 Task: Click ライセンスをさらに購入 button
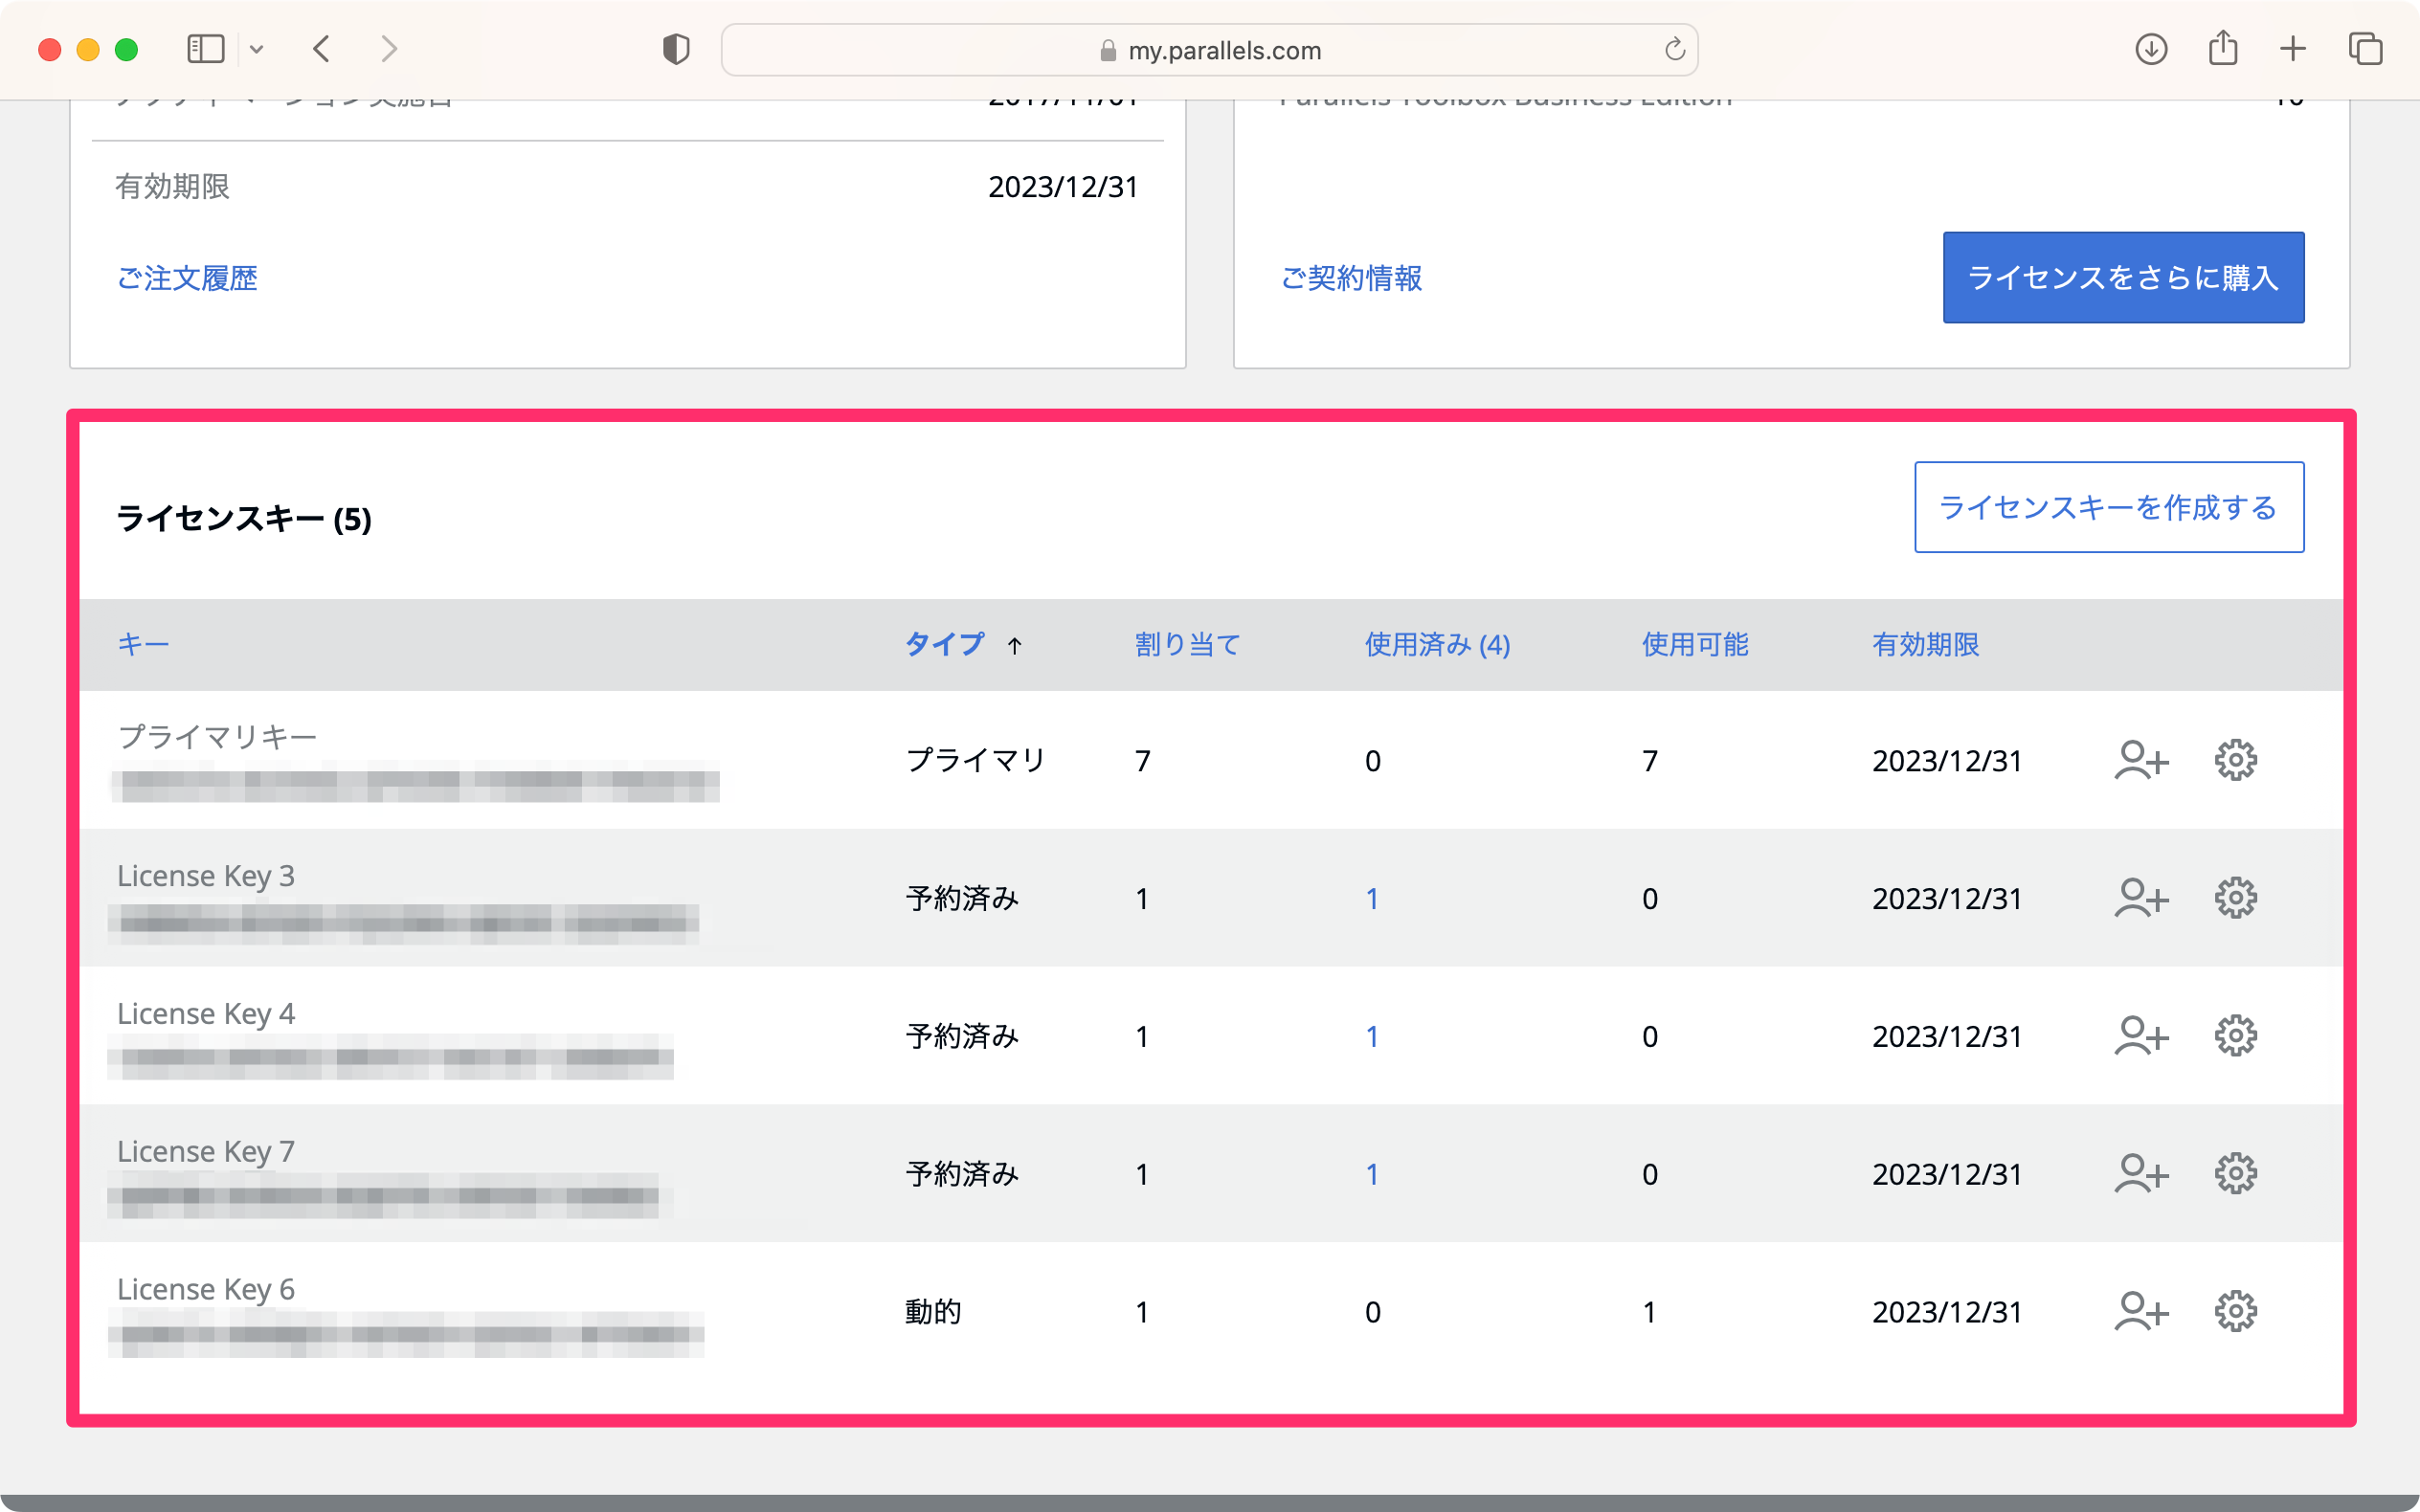coord(2123,277)
